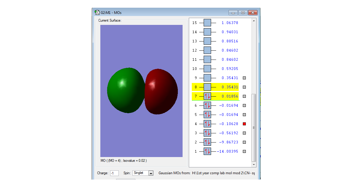Maximize the G2:M1 MOs window
Screen dimensions: 342x192
(x=243, y=13)
